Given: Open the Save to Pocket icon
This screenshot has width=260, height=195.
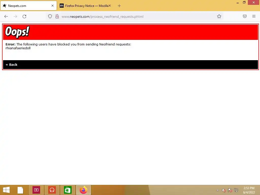Looking at the screenshot, I should (245, 16).
